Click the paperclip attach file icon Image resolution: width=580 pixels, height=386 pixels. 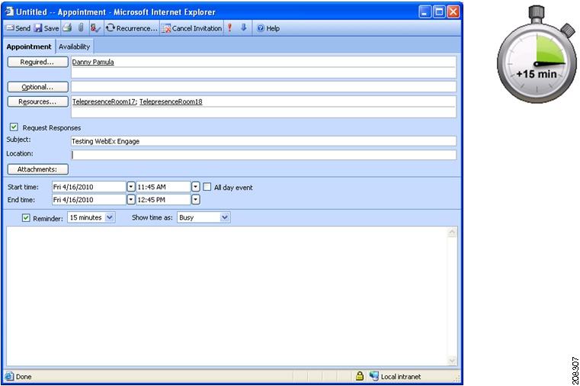pyautogui.click(x=81, y=27)
